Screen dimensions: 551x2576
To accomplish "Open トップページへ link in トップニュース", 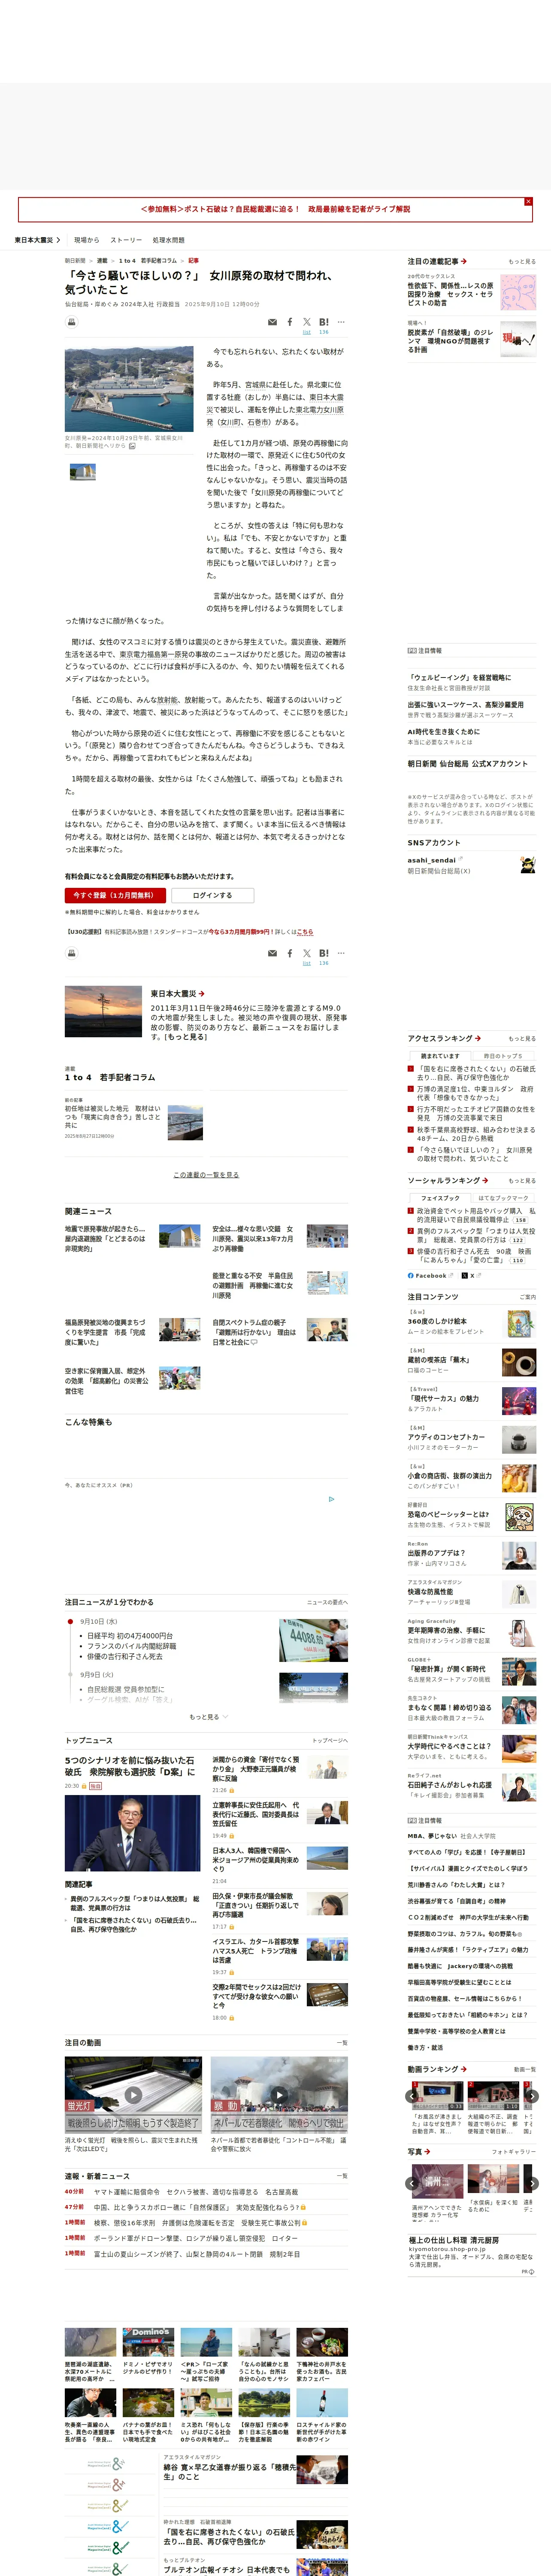I will [x=329, y=1740].
